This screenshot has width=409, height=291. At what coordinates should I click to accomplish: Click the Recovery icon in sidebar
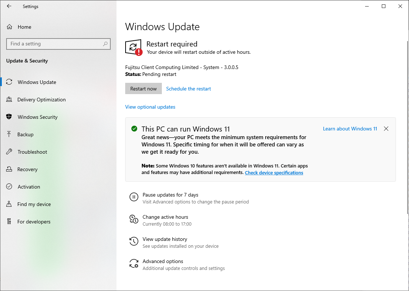(9, 169)
